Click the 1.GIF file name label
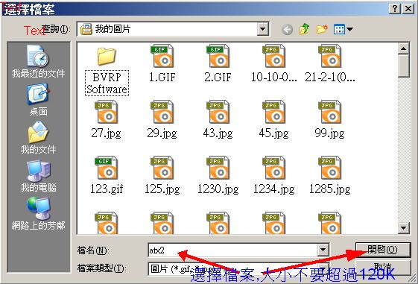 (162, 78)
